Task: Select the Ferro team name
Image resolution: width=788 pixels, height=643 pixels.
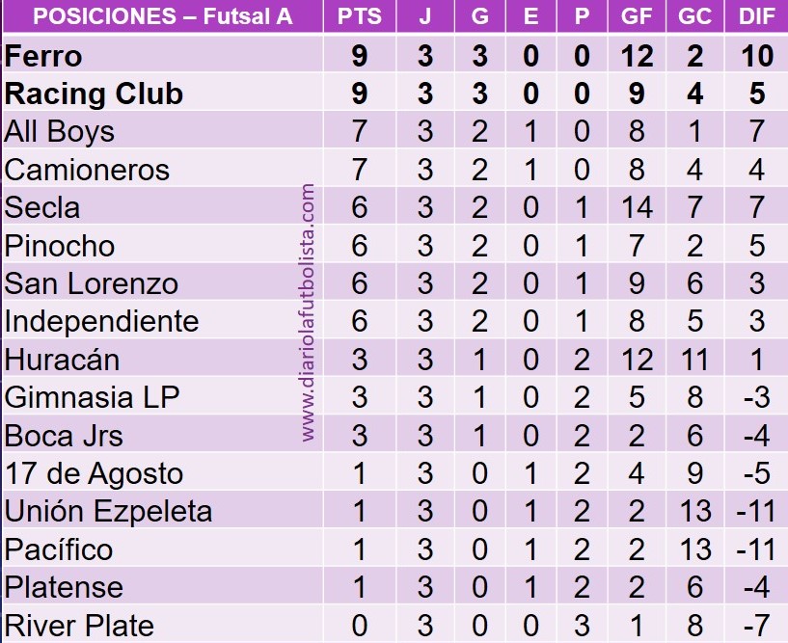Action: (x=43, y=56)
